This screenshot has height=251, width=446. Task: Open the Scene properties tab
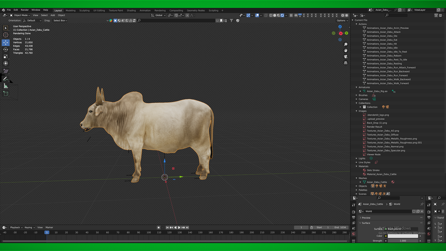354,228
